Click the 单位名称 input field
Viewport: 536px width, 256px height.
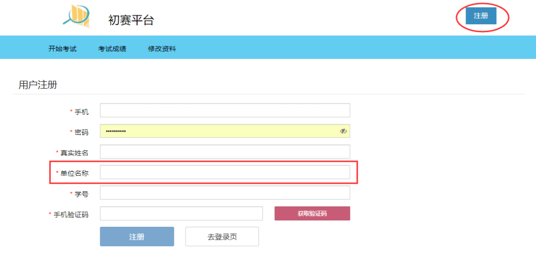(x=225, y=172)
